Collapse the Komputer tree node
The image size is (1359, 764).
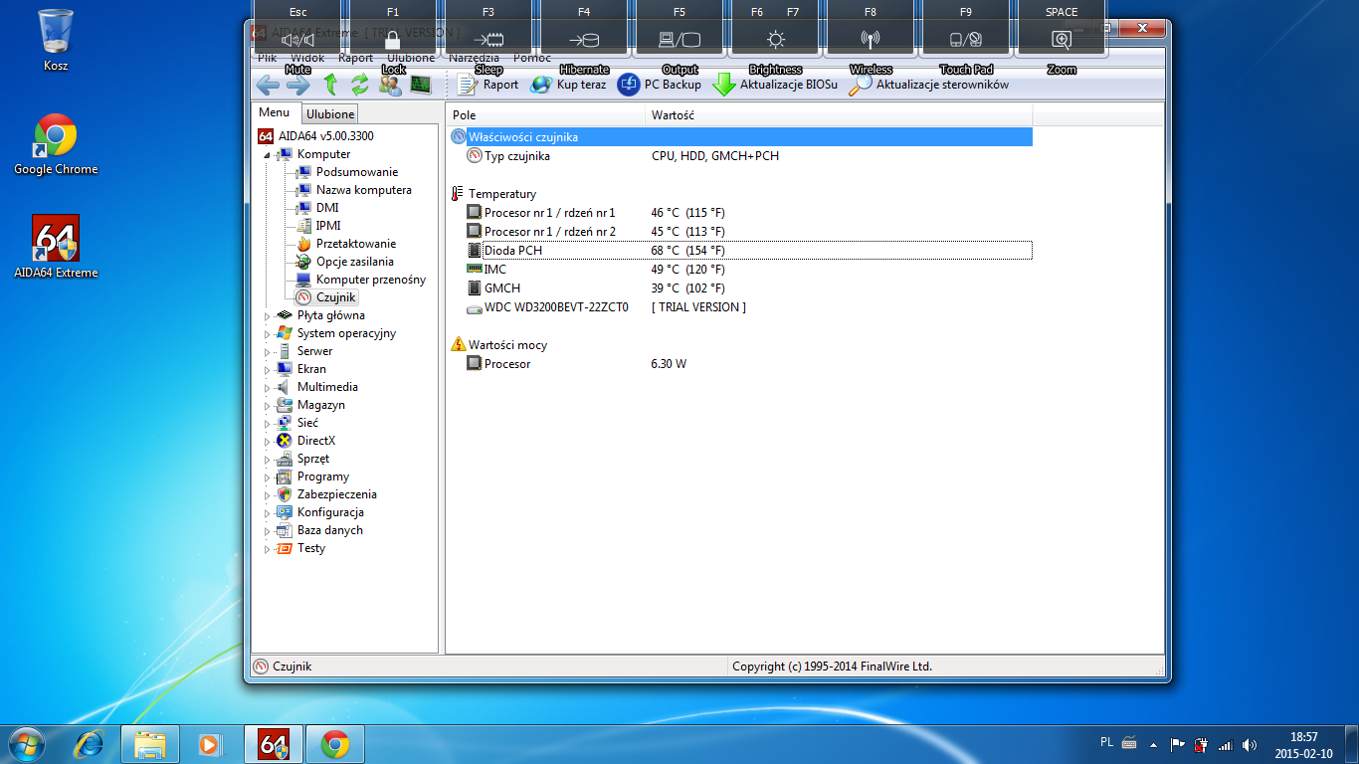click(x=267, y=155)
